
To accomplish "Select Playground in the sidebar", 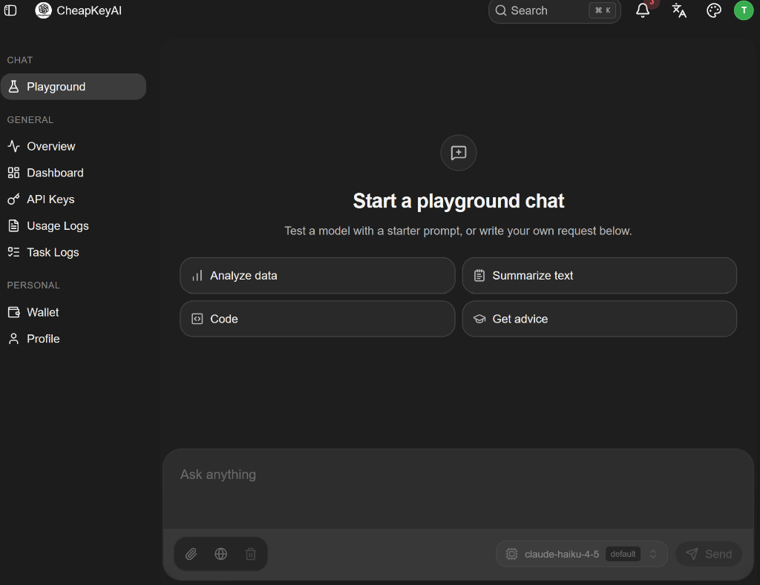I will [73, 87].
